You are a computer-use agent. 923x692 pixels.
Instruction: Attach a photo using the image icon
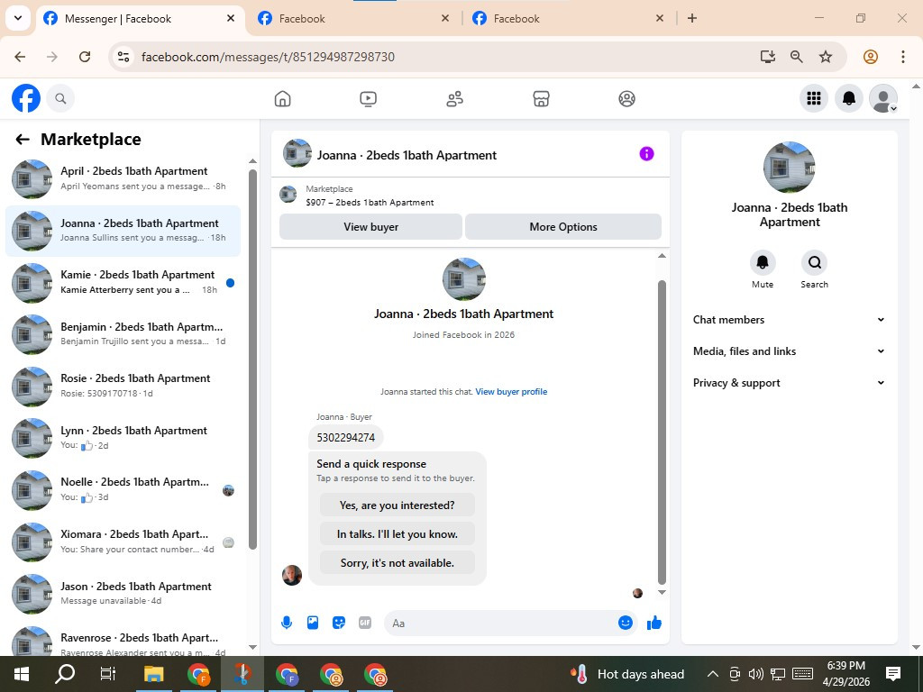[x=313, y=623]
